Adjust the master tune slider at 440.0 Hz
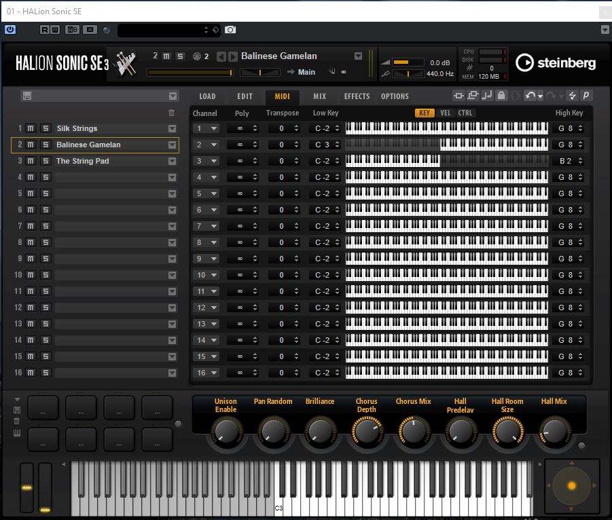 [x=408, y=73]
